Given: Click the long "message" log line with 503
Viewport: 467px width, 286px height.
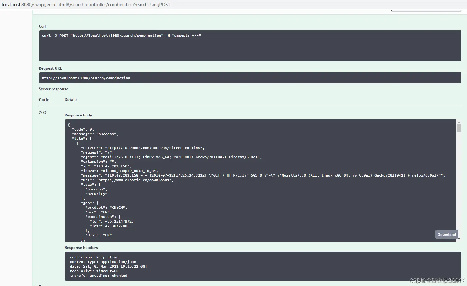Looking at the screenshot, I should pyautogui.click(x=263, y=175).
